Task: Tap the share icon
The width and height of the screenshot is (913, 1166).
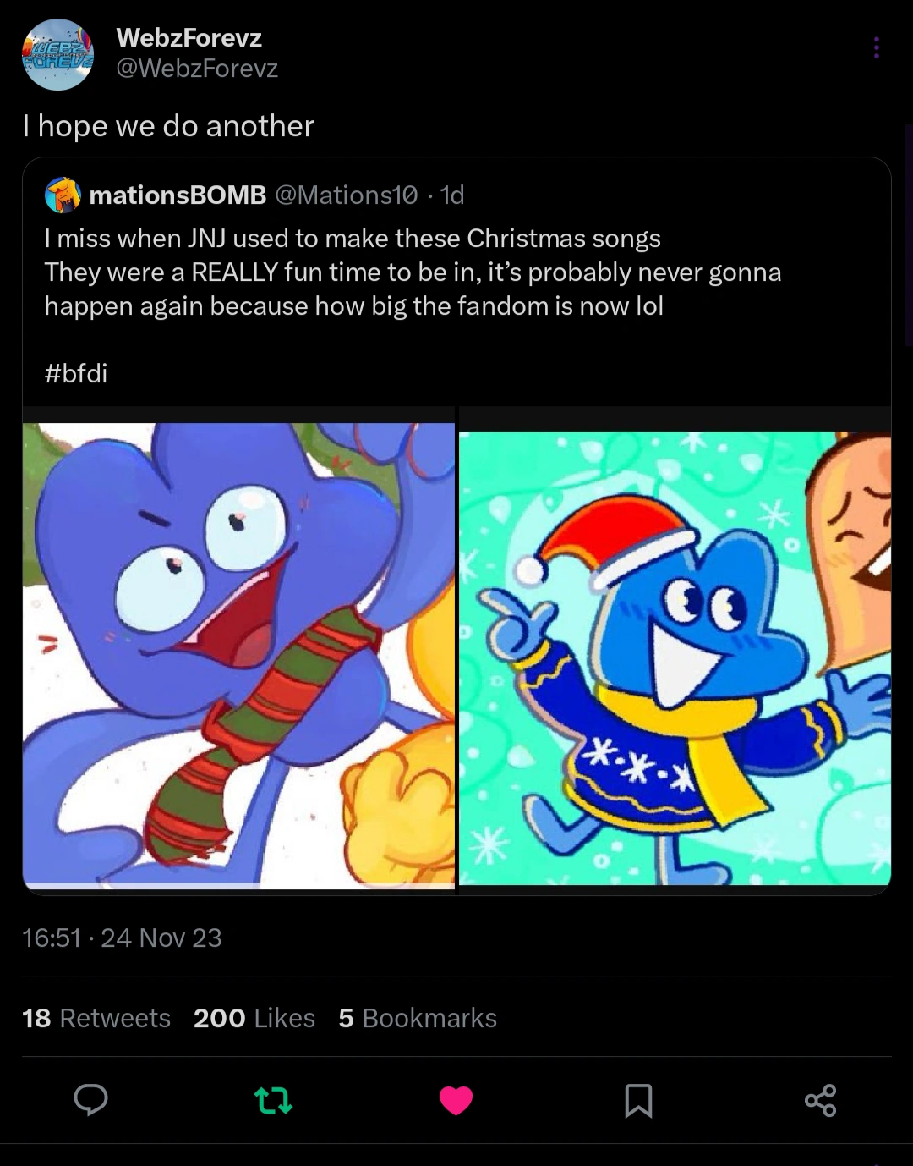Action: point(820,1100)
